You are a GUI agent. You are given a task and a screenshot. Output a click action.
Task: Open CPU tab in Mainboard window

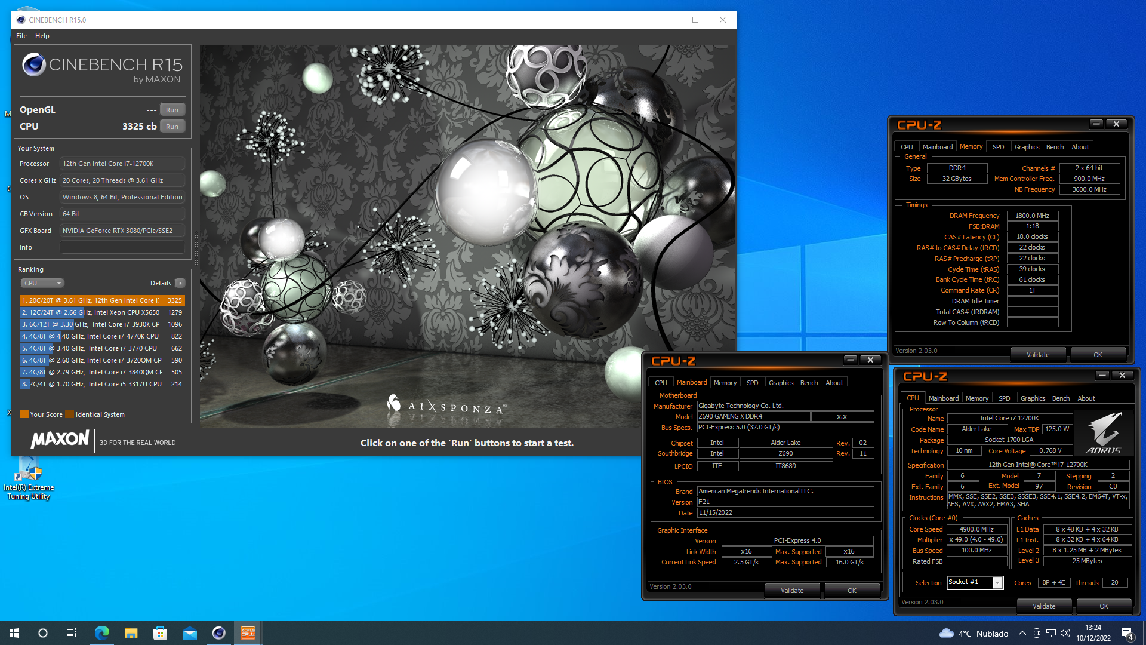click(x=661, y=383)
